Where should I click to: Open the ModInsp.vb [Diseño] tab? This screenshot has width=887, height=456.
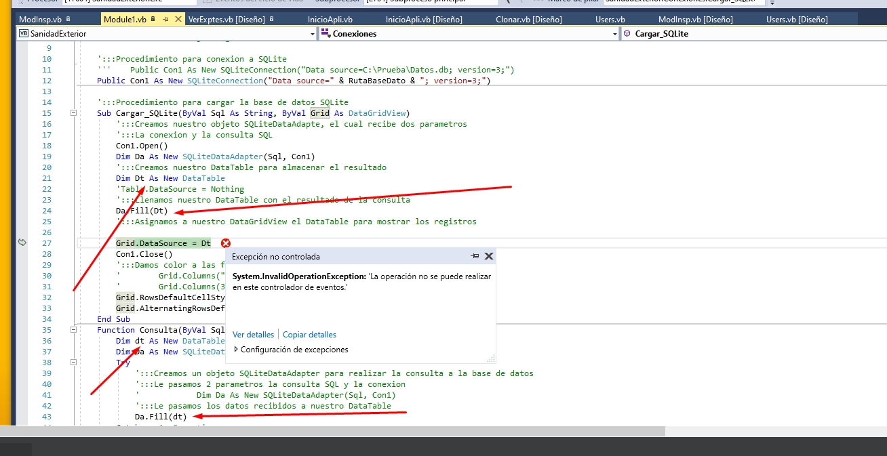(x=695, y=20)
